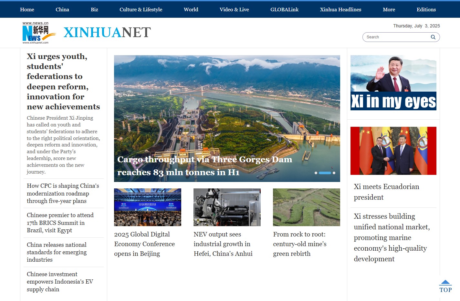The image size is (460, 301).
Task: Open the Global Digital Economy Conference thumbnail
Action: coord(148,207)
